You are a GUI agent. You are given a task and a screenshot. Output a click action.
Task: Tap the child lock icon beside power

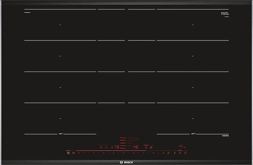click(73, 153)
